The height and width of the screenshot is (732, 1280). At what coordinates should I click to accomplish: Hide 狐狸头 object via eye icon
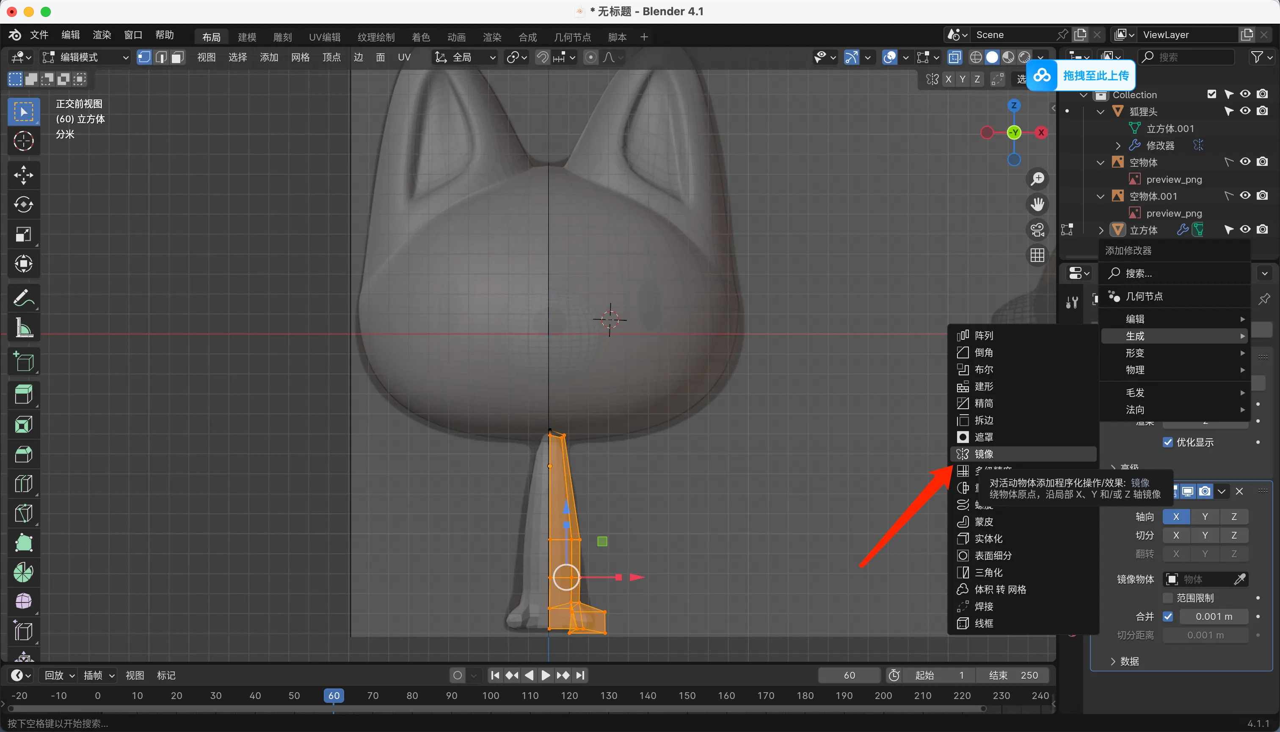1245,111
